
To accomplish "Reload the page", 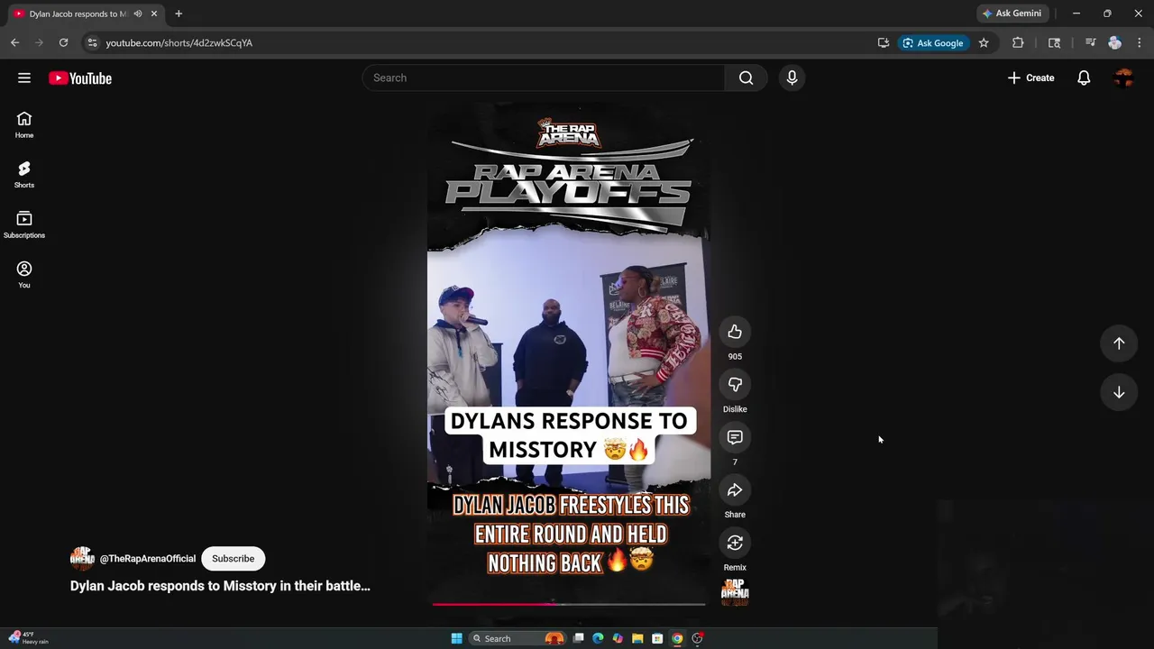I will (x=63, y=42).
